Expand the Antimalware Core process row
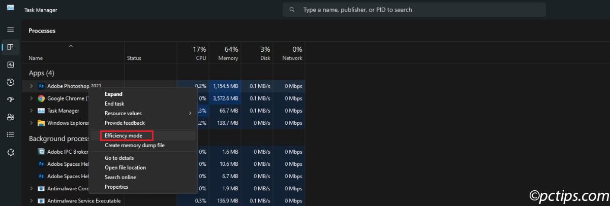The width and height of the screenshot is (610, 206). pyautogui.click(x=32, y=189)
